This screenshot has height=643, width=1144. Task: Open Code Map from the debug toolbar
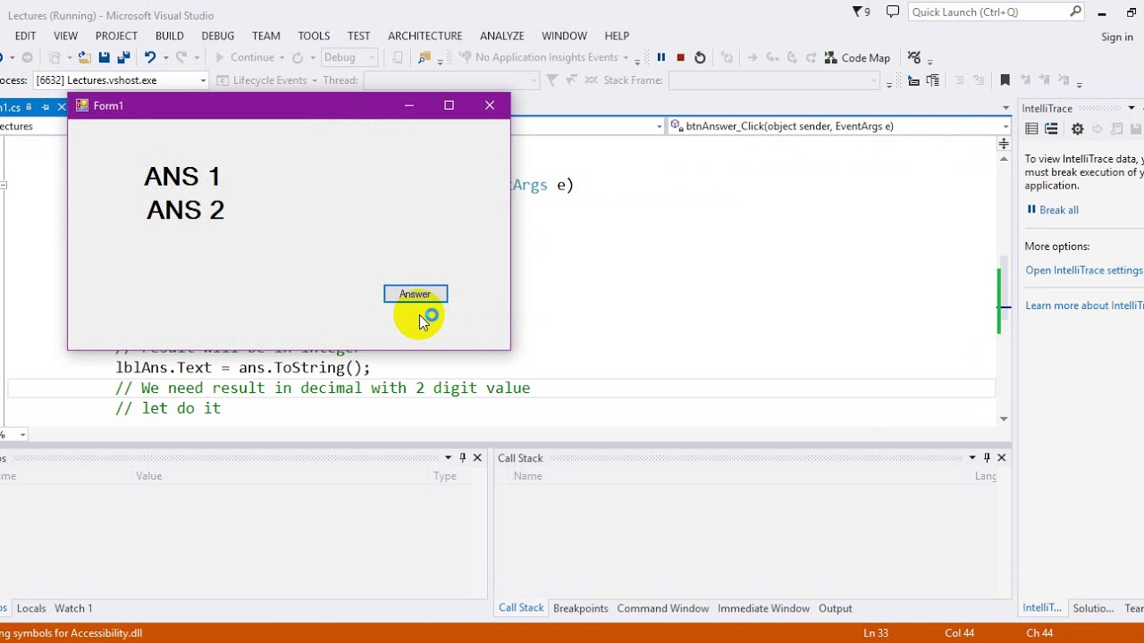[x=856, y=57]
